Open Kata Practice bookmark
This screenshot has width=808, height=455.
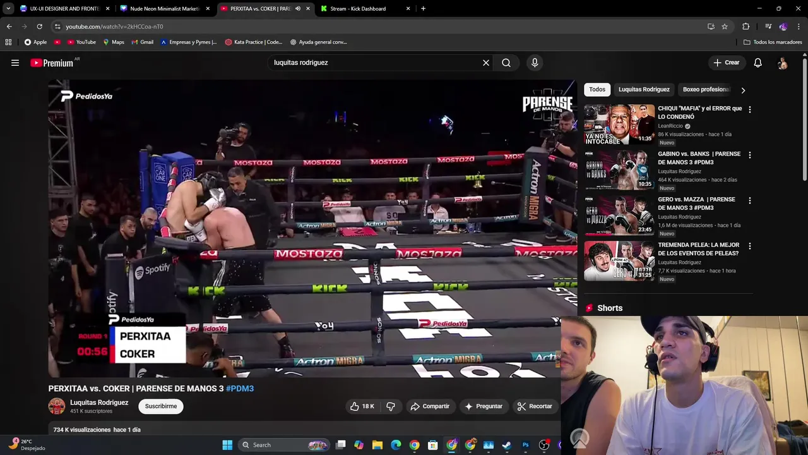[254, 42]
